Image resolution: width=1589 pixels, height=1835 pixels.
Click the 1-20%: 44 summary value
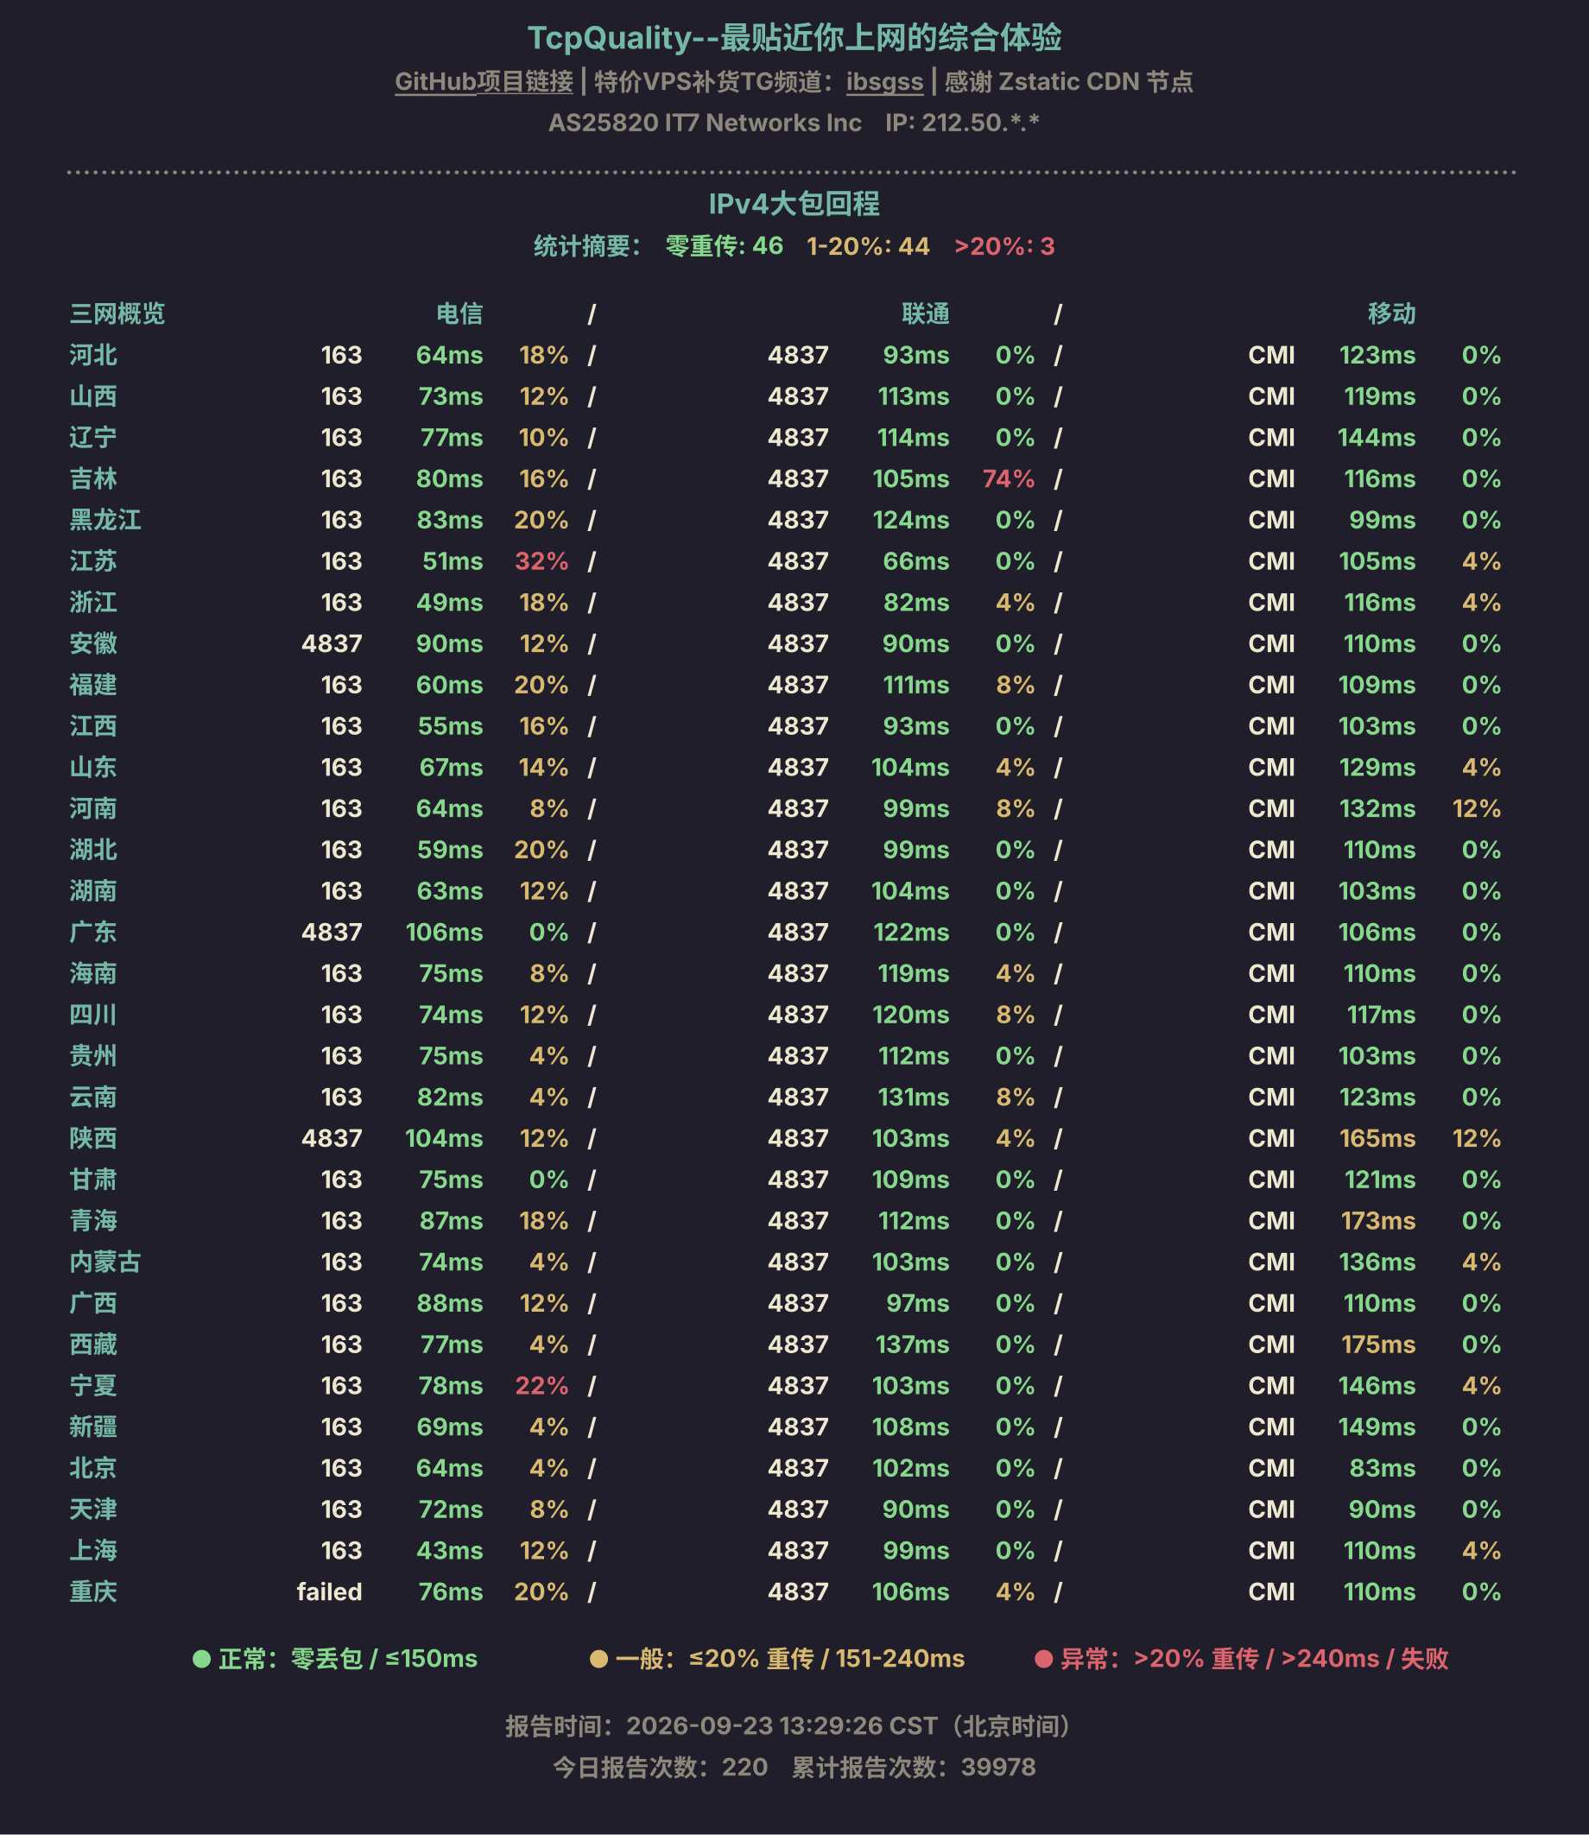point(868,245)
